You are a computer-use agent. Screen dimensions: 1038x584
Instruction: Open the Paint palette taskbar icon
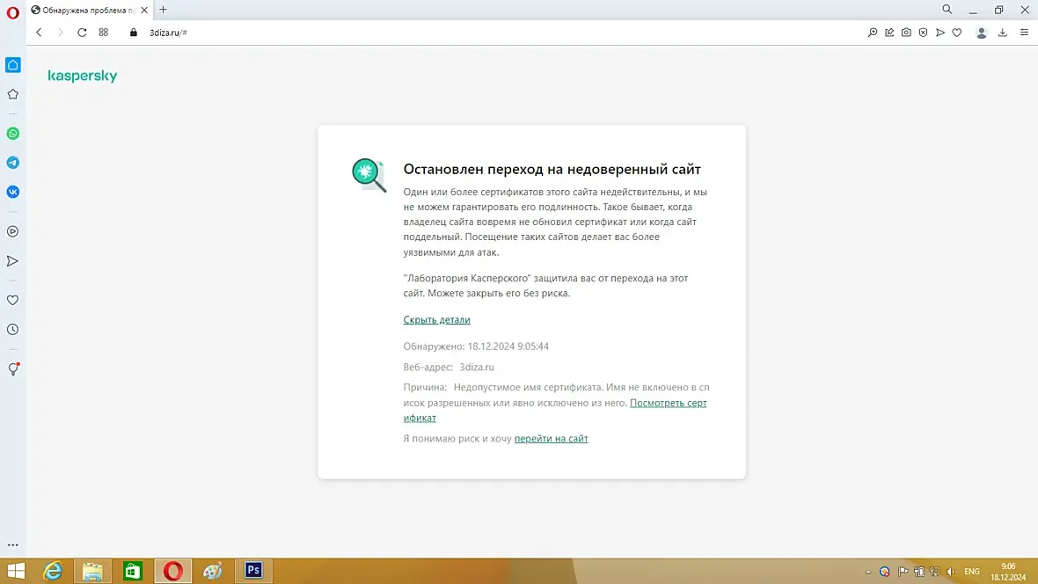[213, 571]
